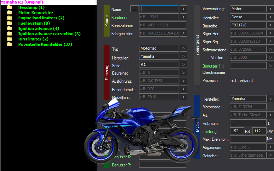274x171 pixels.
Task: Focus the Max. Drehmom. input field
Action: [x=248, y=139]
